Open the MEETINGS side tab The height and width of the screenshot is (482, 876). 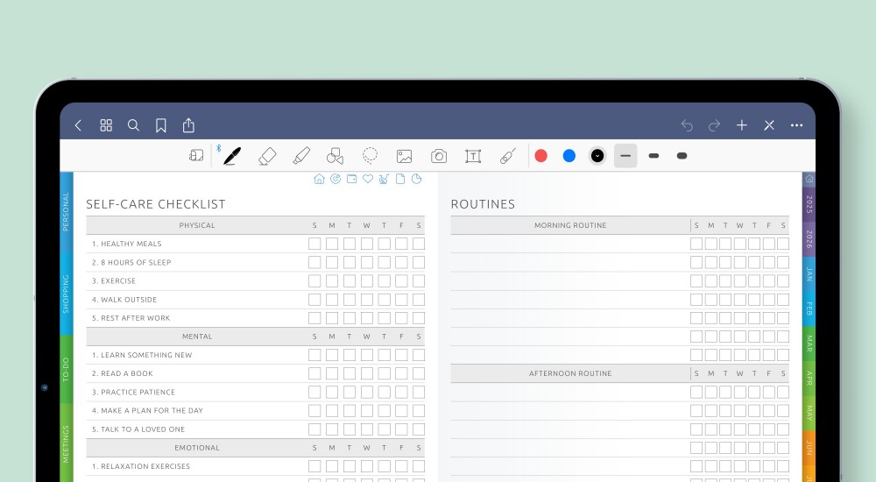pos(66,443)
